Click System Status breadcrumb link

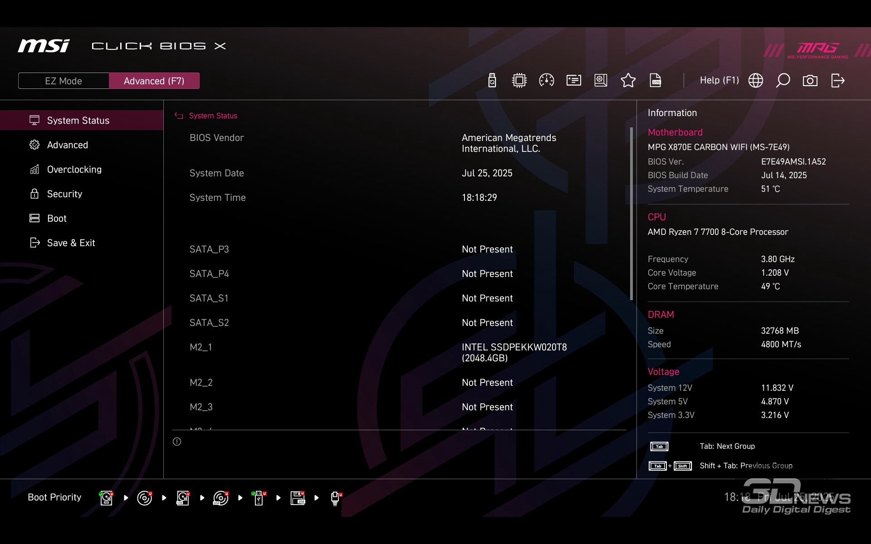pos(213,116)
